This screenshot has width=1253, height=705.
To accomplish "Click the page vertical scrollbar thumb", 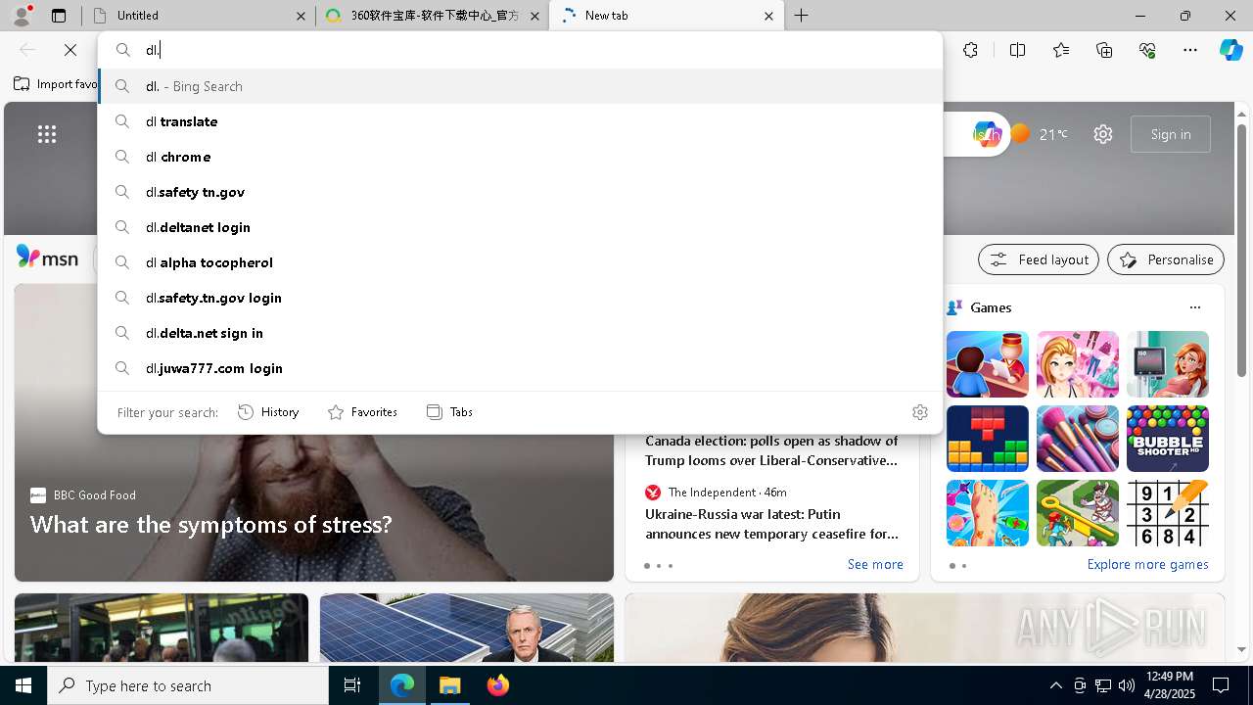I will 1241,250.
